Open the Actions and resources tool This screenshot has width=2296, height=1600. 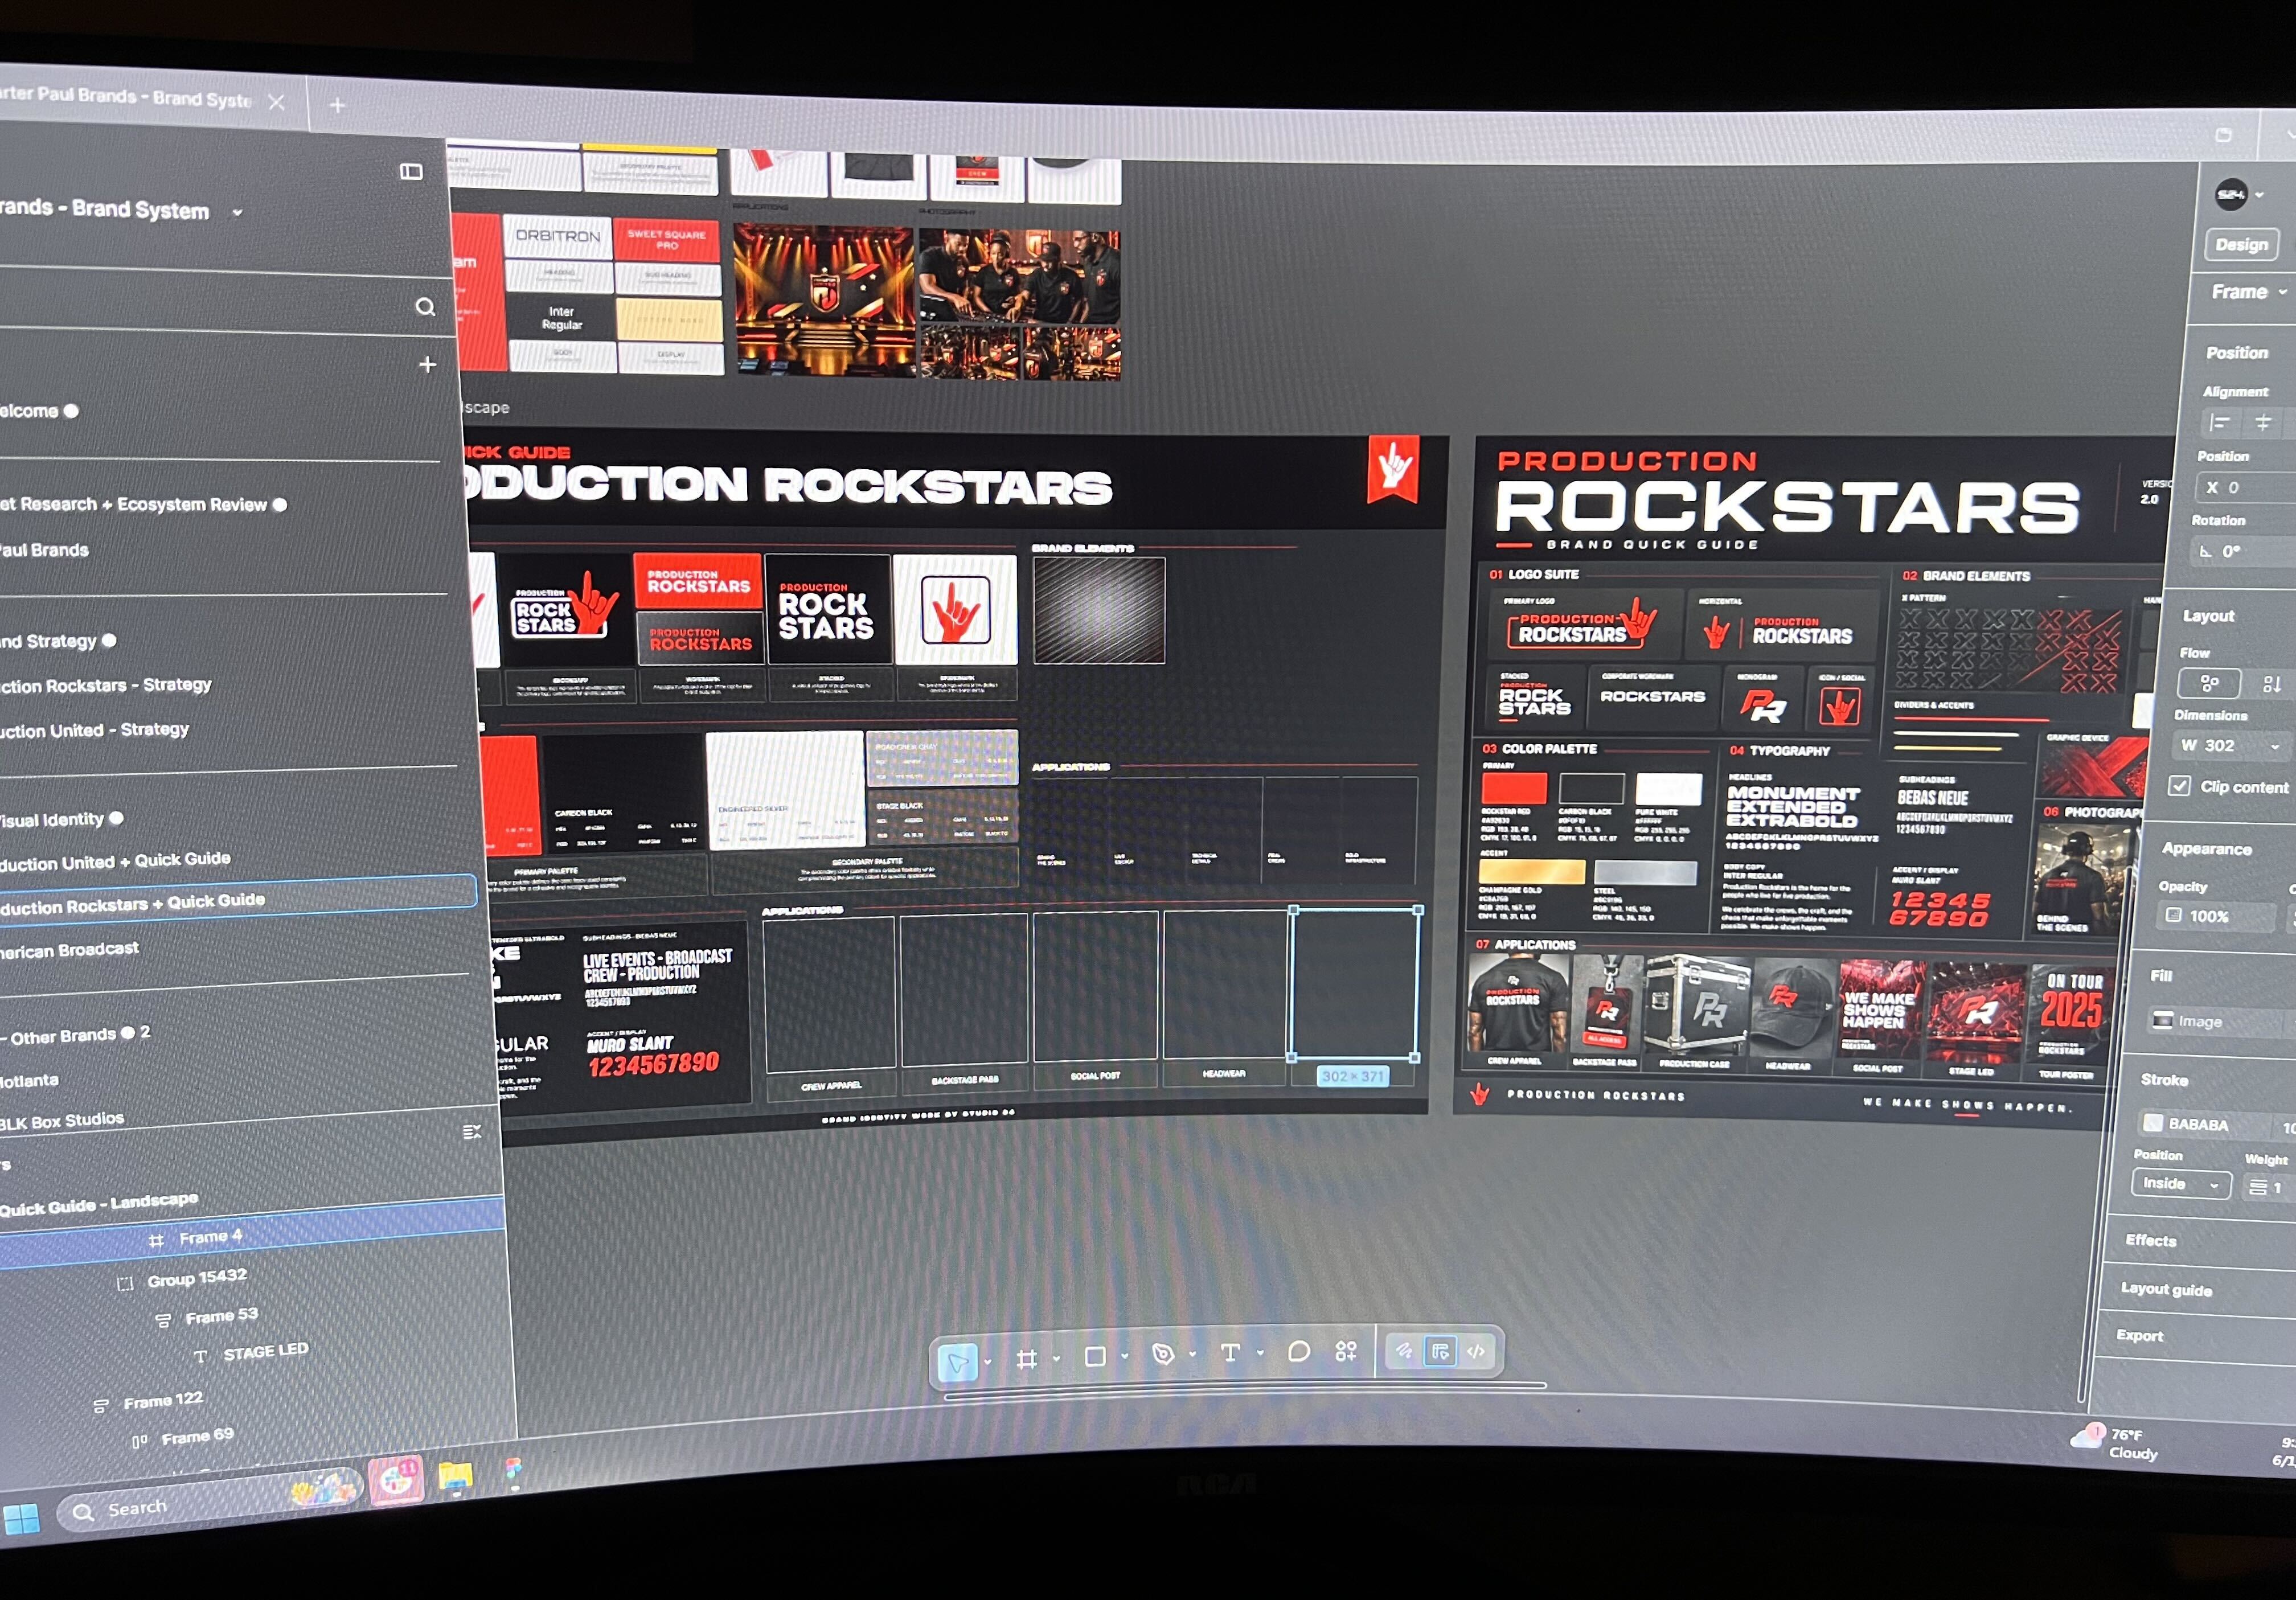point(1346,1351)
